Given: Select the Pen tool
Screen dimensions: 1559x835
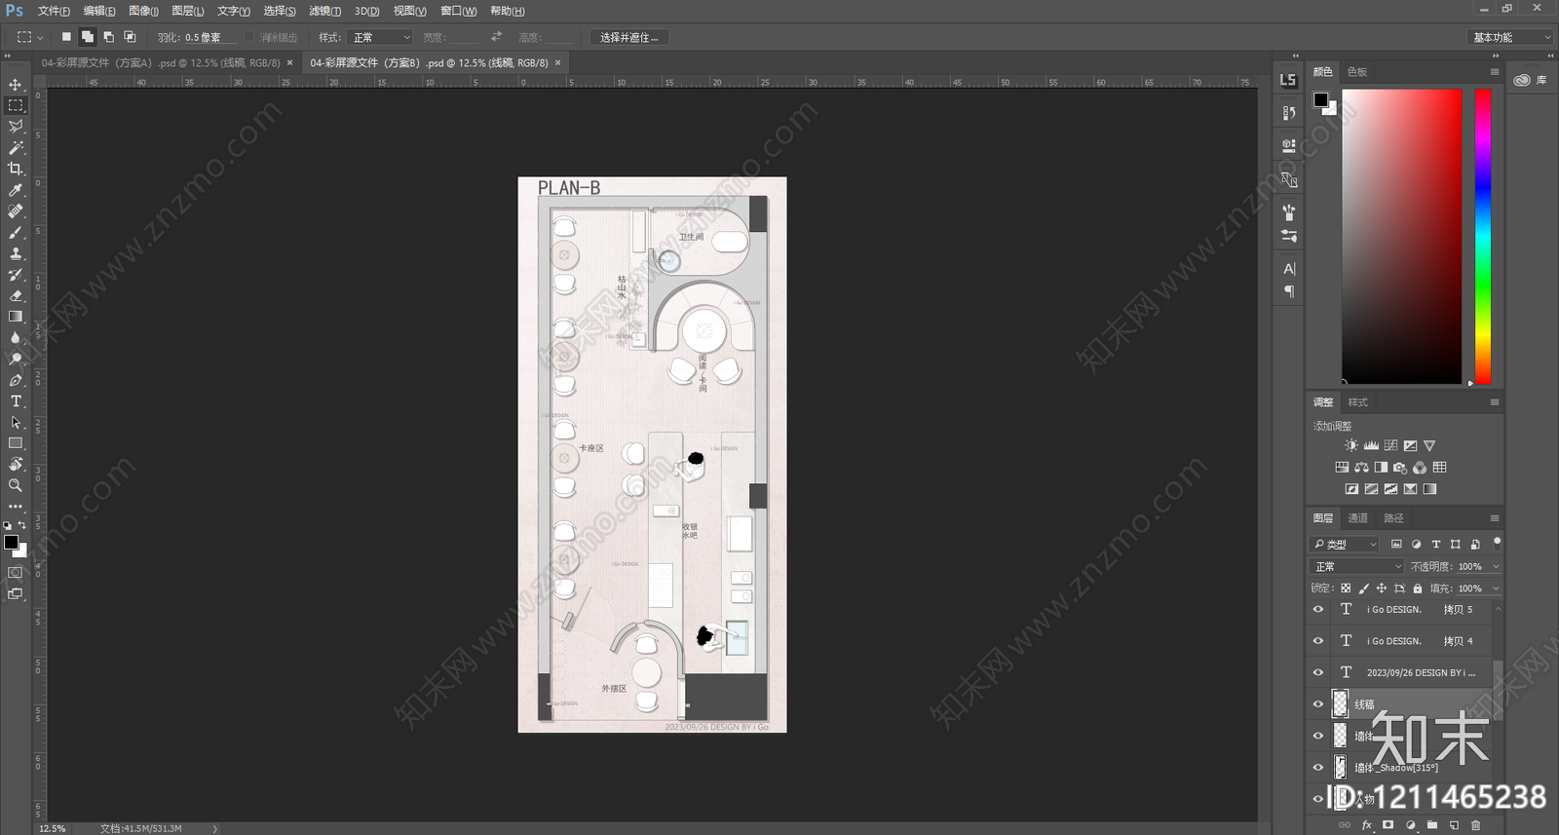Looking at the screenshot, I should coord(16,380).
